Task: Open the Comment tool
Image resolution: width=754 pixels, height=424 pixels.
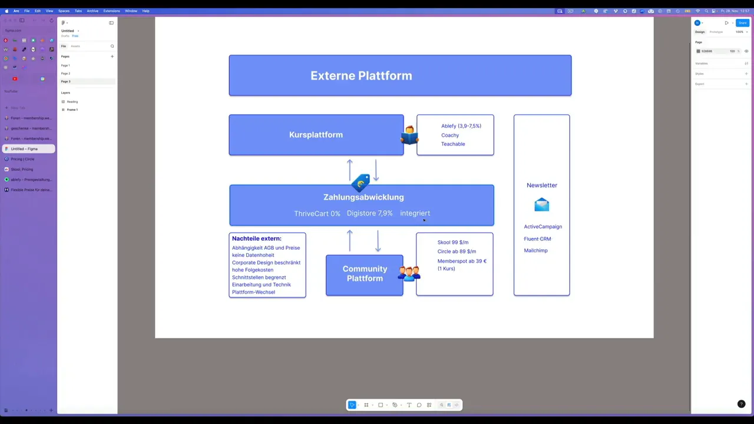Action: [x=419, y=405]
